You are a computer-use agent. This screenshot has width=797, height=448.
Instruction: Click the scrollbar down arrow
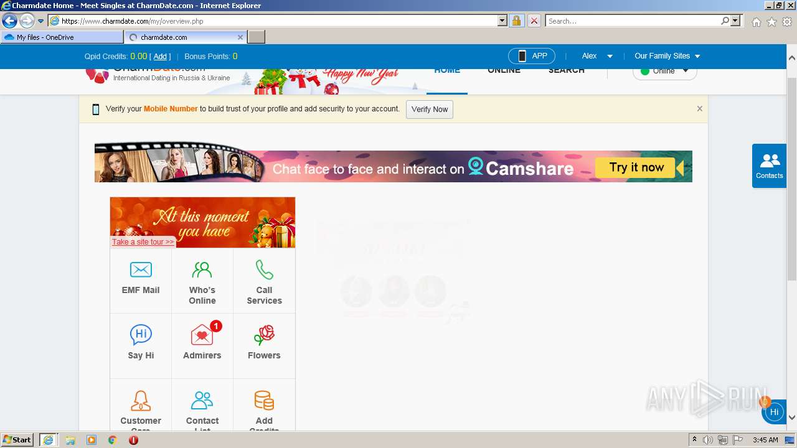[792, 418]
